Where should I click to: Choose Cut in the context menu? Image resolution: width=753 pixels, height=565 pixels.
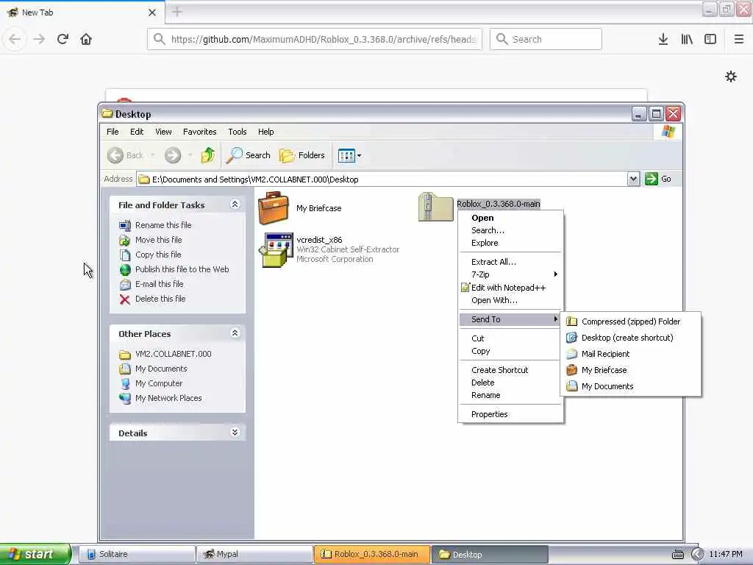(x=510, y=338)
